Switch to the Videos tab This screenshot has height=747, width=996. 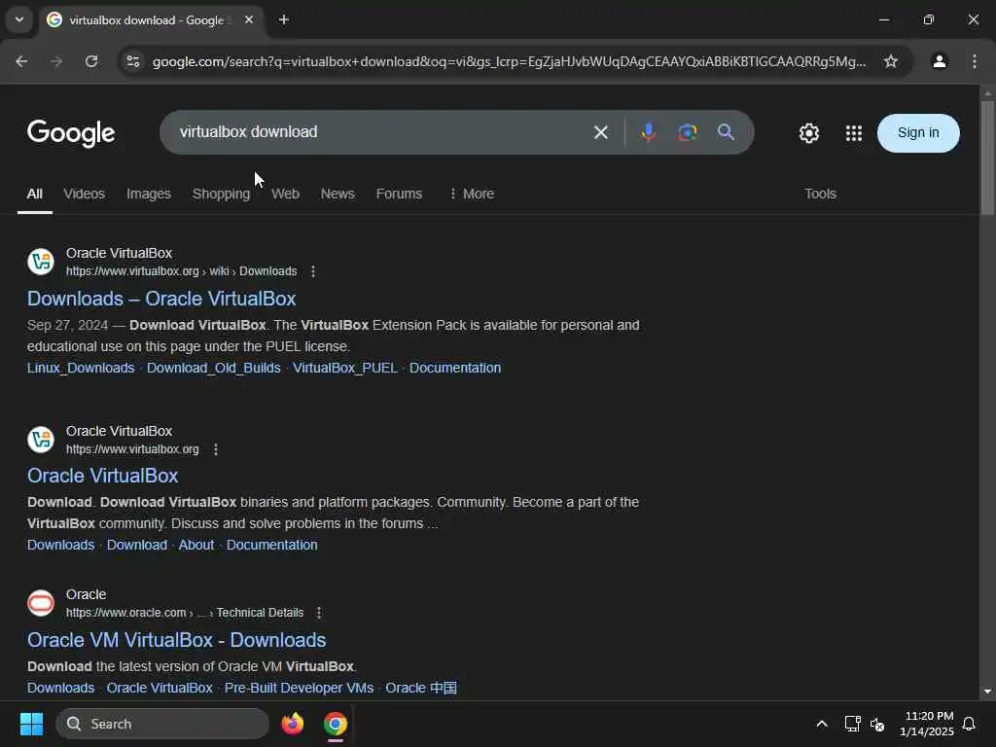[84, 194]
